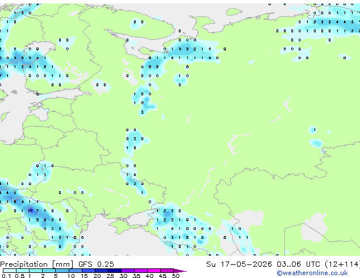Click the legend label '0.1'
Screen dimensions: 360x278
[6, 276]
